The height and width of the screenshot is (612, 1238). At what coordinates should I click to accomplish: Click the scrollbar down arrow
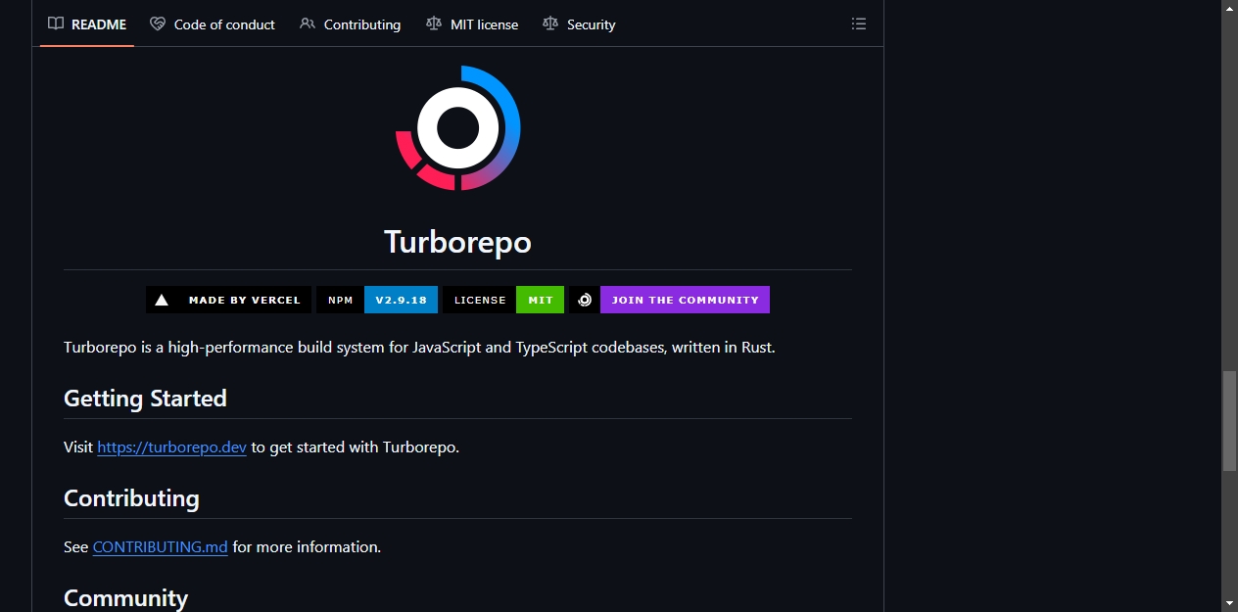(x=1229, y=603)
